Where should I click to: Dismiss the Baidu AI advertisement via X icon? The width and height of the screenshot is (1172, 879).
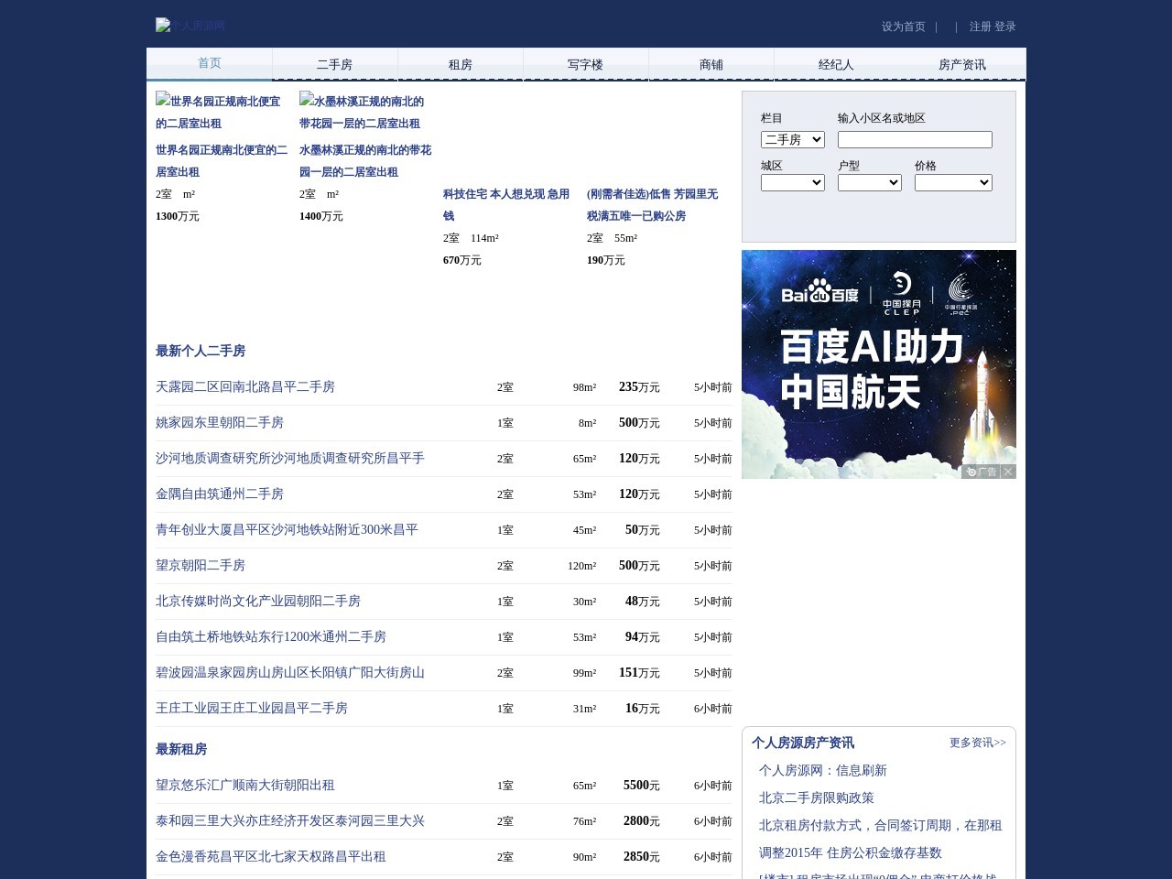[1007, 471]
